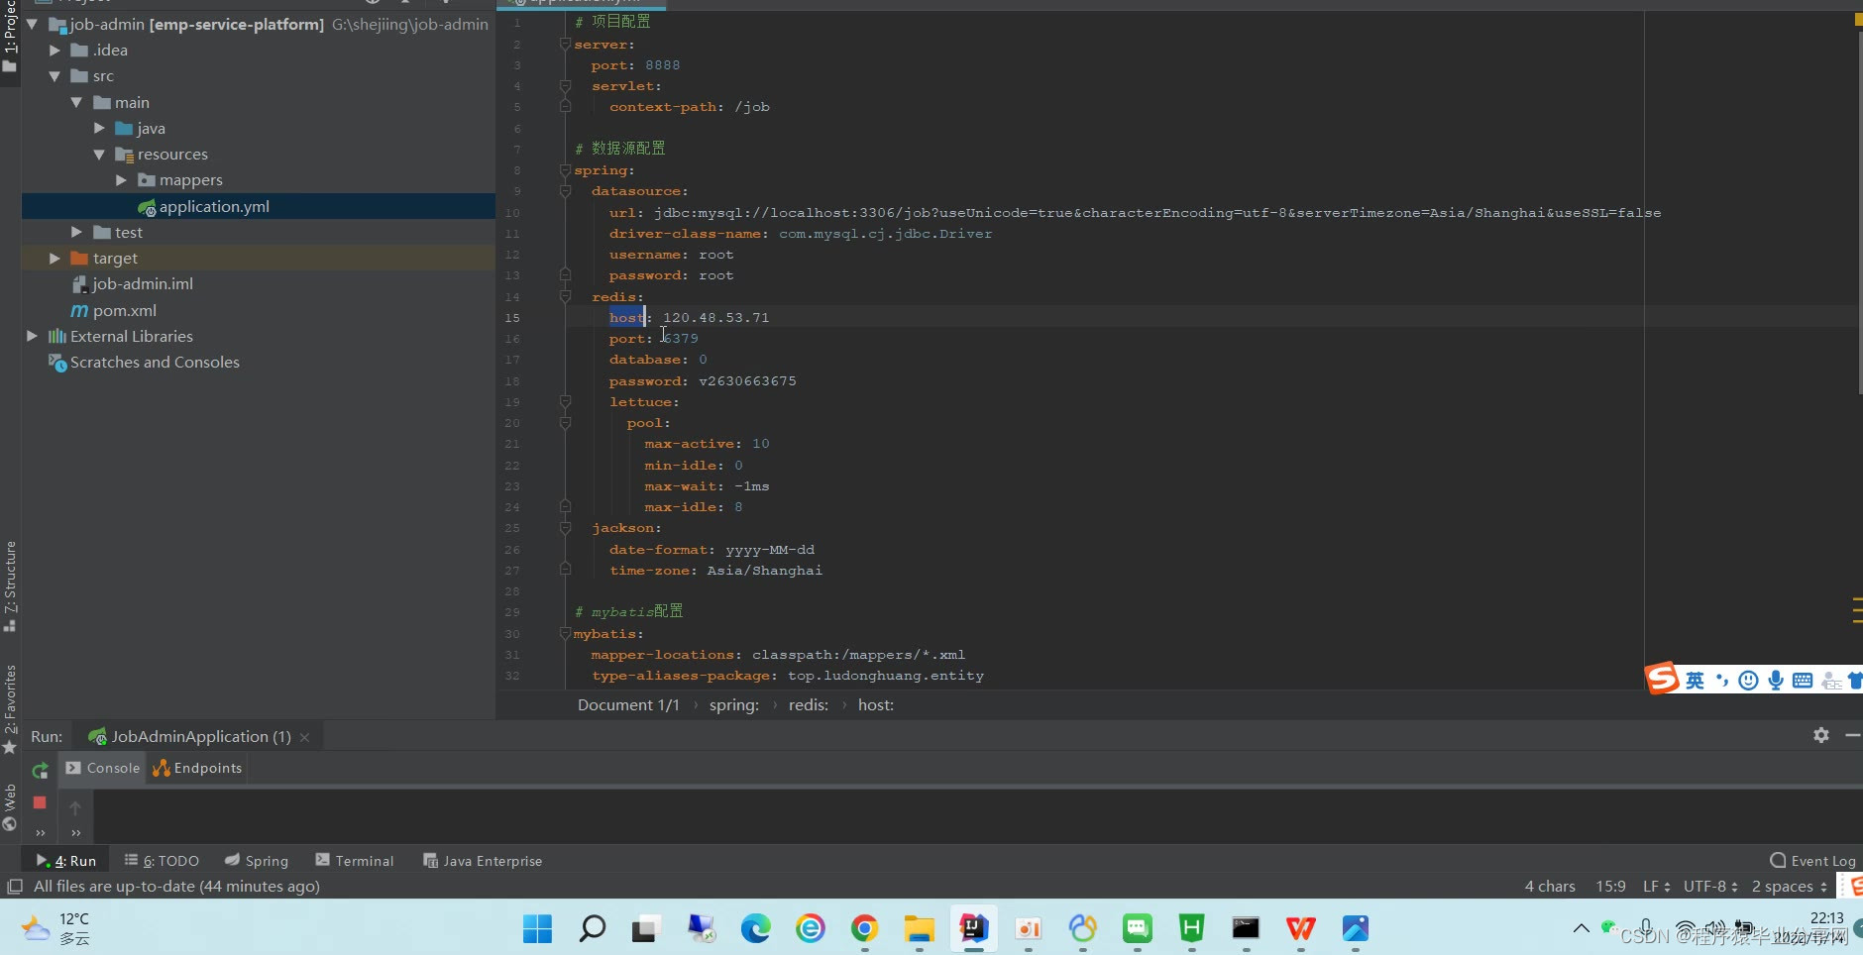1863x955 pixels.
Task: Open Scratches and Consoles
Action: [155, 363]
